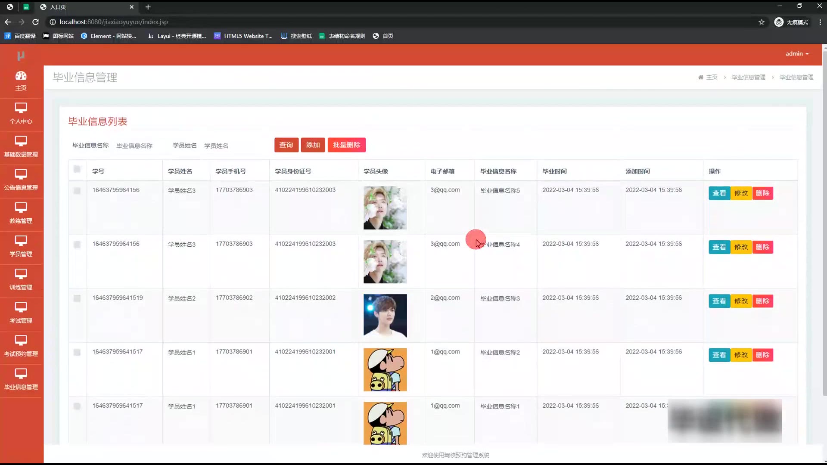
Task: Reload the page with refresh icon
Action: 36,22
